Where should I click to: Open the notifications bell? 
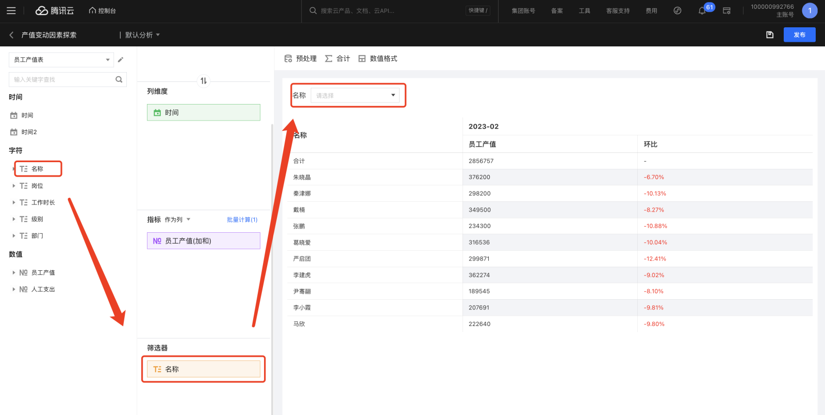702,11
